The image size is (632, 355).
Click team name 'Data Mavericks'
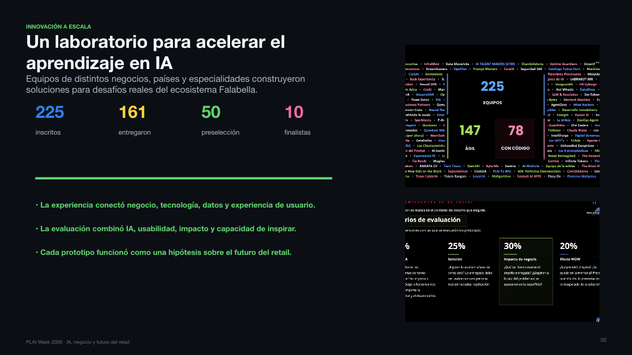[x=457, y=64]
